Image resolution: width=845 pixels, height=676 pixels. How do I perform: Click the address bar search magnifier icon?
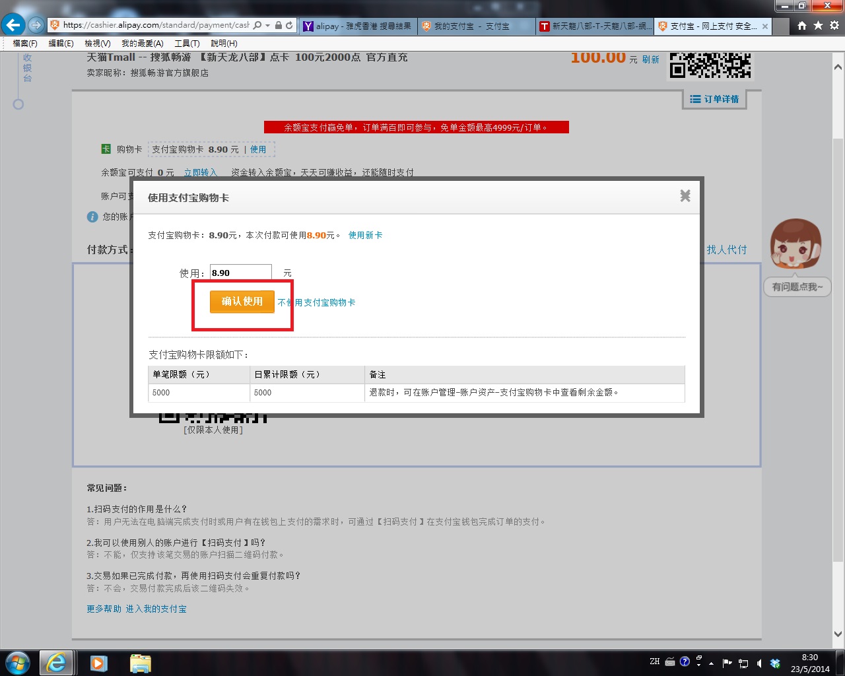257,25
